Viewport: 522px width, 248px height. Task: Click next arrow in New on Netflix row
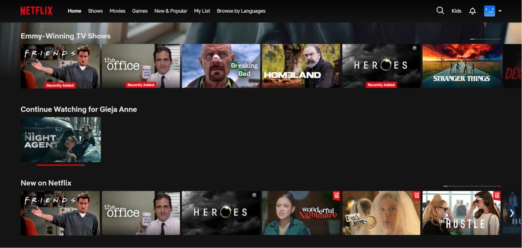(x=512, y=213)
